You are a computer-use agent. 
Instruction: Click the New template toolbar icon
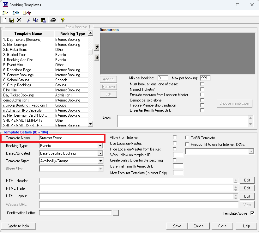[5, 20]
